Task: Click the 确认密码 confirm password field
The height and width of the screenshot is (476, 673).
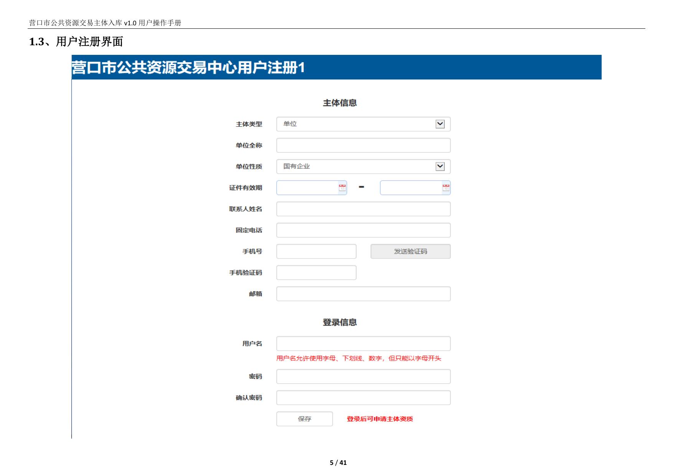Action: 363,398
